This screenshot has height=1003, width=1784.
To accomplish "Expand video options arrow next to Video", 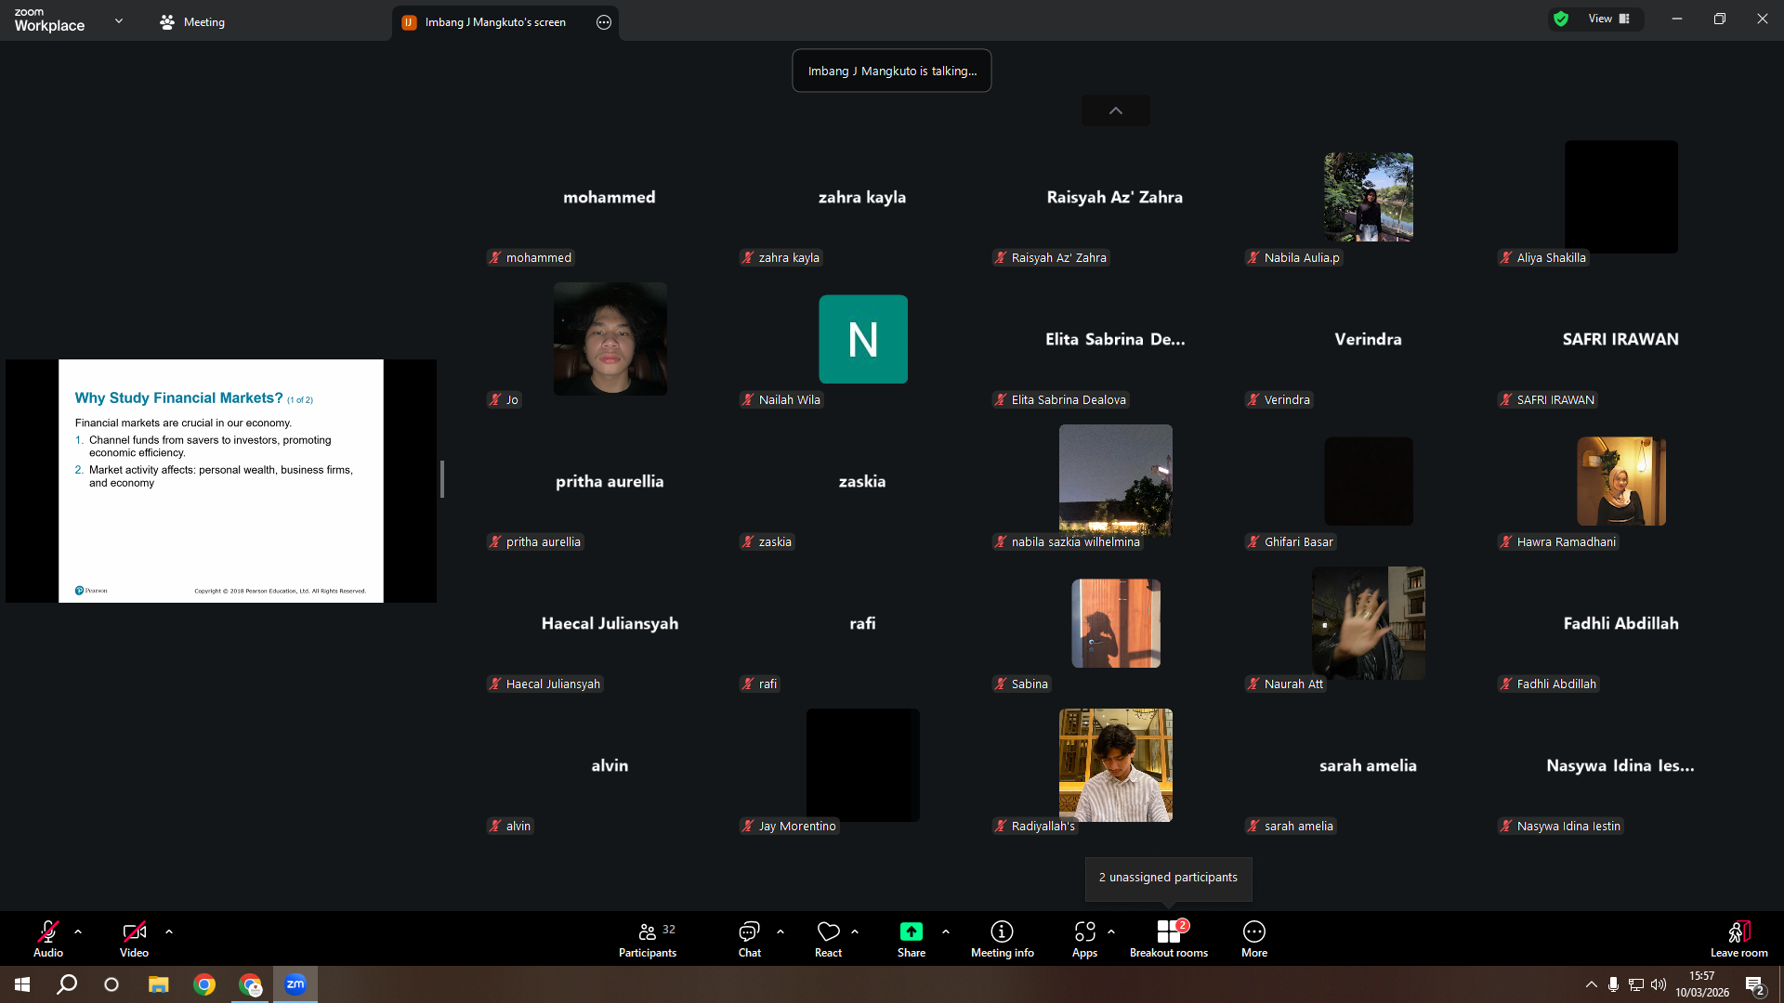I will pyautogui.click(x=169, y=931).
